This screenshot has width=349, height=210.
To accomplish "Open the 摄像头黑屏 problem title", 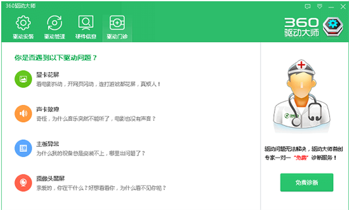I will click(x=51, y=179).
